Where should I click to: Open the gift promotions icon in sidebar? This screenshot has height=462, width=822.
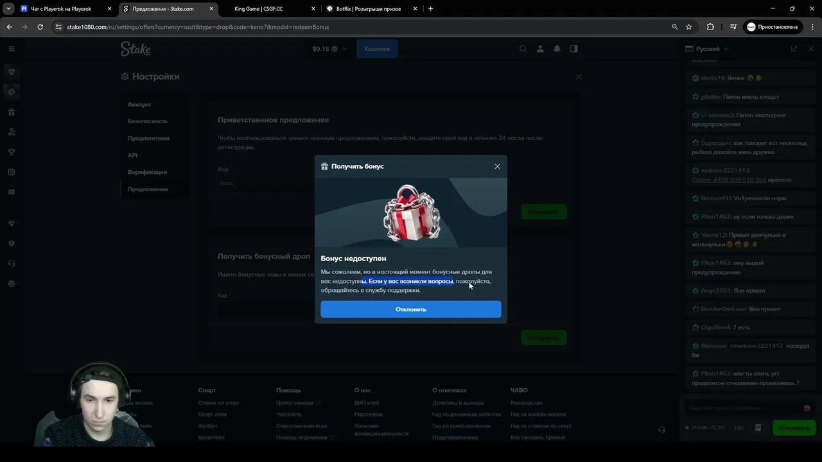click(11, 112)
